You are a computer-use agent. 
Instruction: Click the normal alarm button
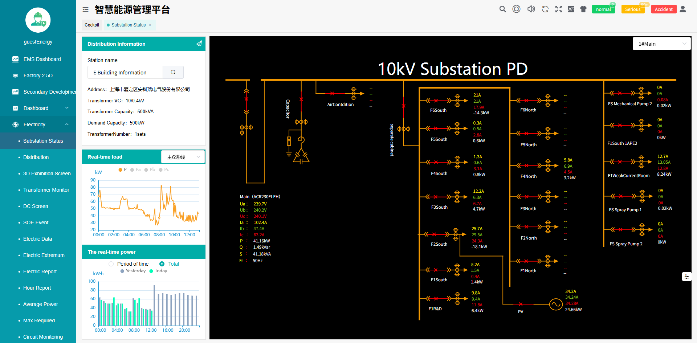point(603,9)
